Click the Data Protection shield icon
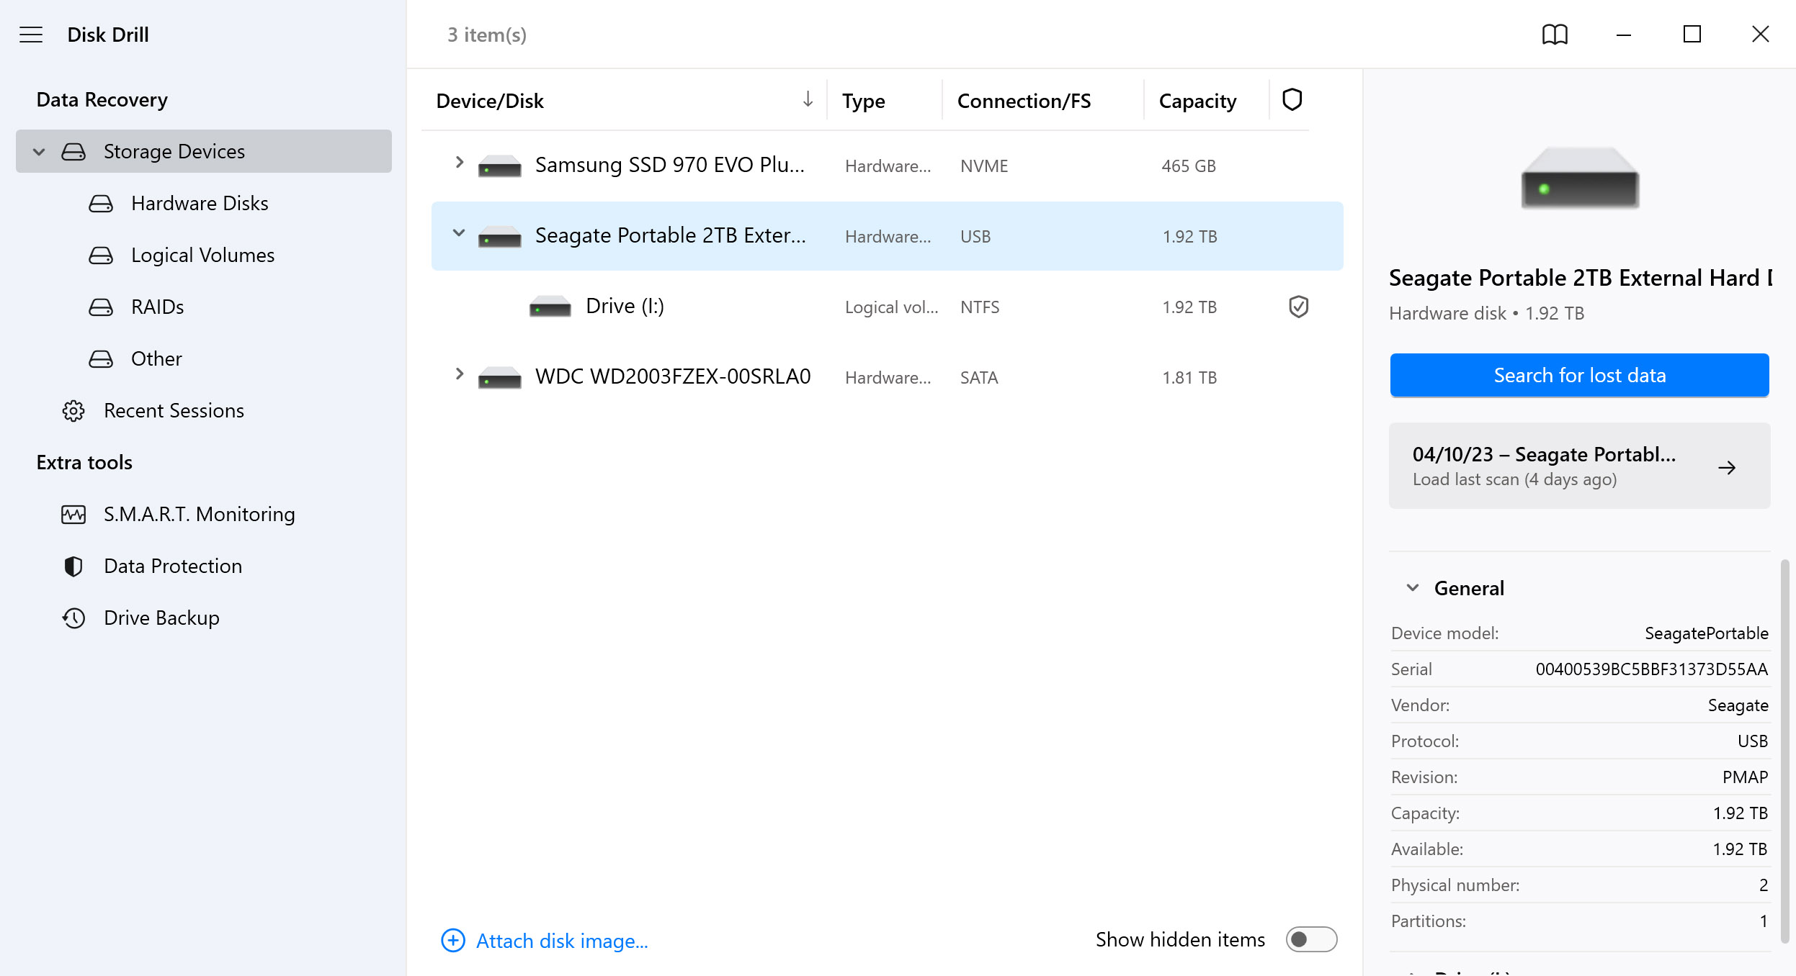Viewport: 1796px width, 976px height. pyautogui.click(x=73, y=565)
